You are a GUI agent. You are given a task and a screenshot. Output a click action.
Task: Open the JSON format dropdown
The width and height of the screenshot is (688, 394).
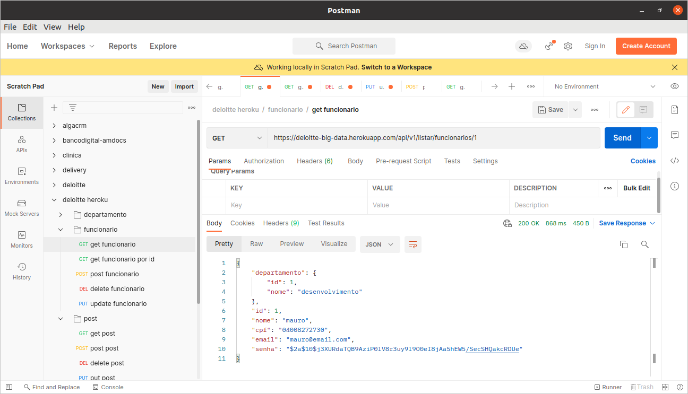tap(380, 244)
